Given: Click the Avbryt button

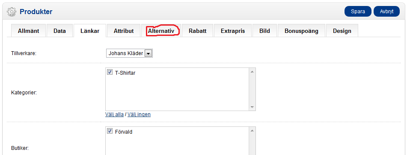Looking at the screenshot, I should coord(386,12).
